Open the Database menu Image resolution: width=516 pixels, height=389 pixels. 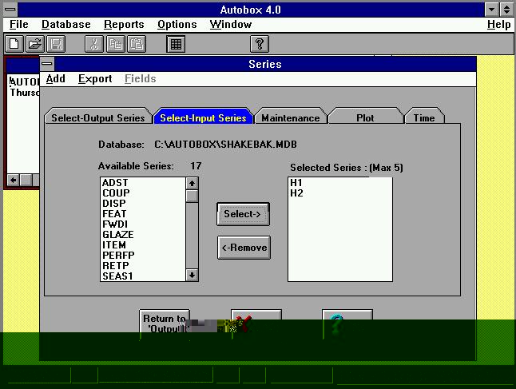coord(66,24)
